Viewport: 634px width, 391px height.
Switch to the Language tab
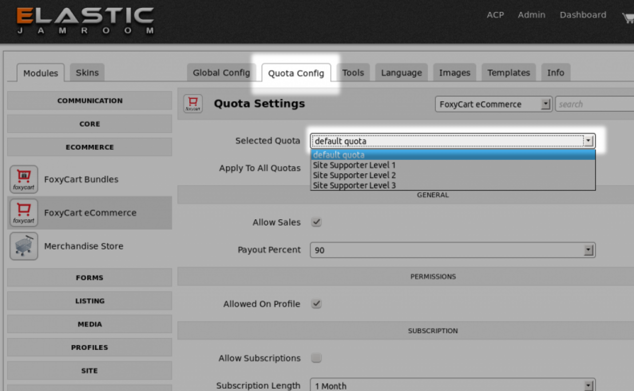click(x=402, y=73)
